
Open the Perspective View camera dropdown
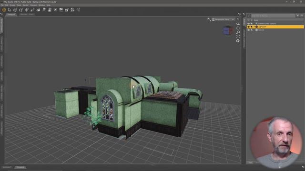(x=223, y=19)
